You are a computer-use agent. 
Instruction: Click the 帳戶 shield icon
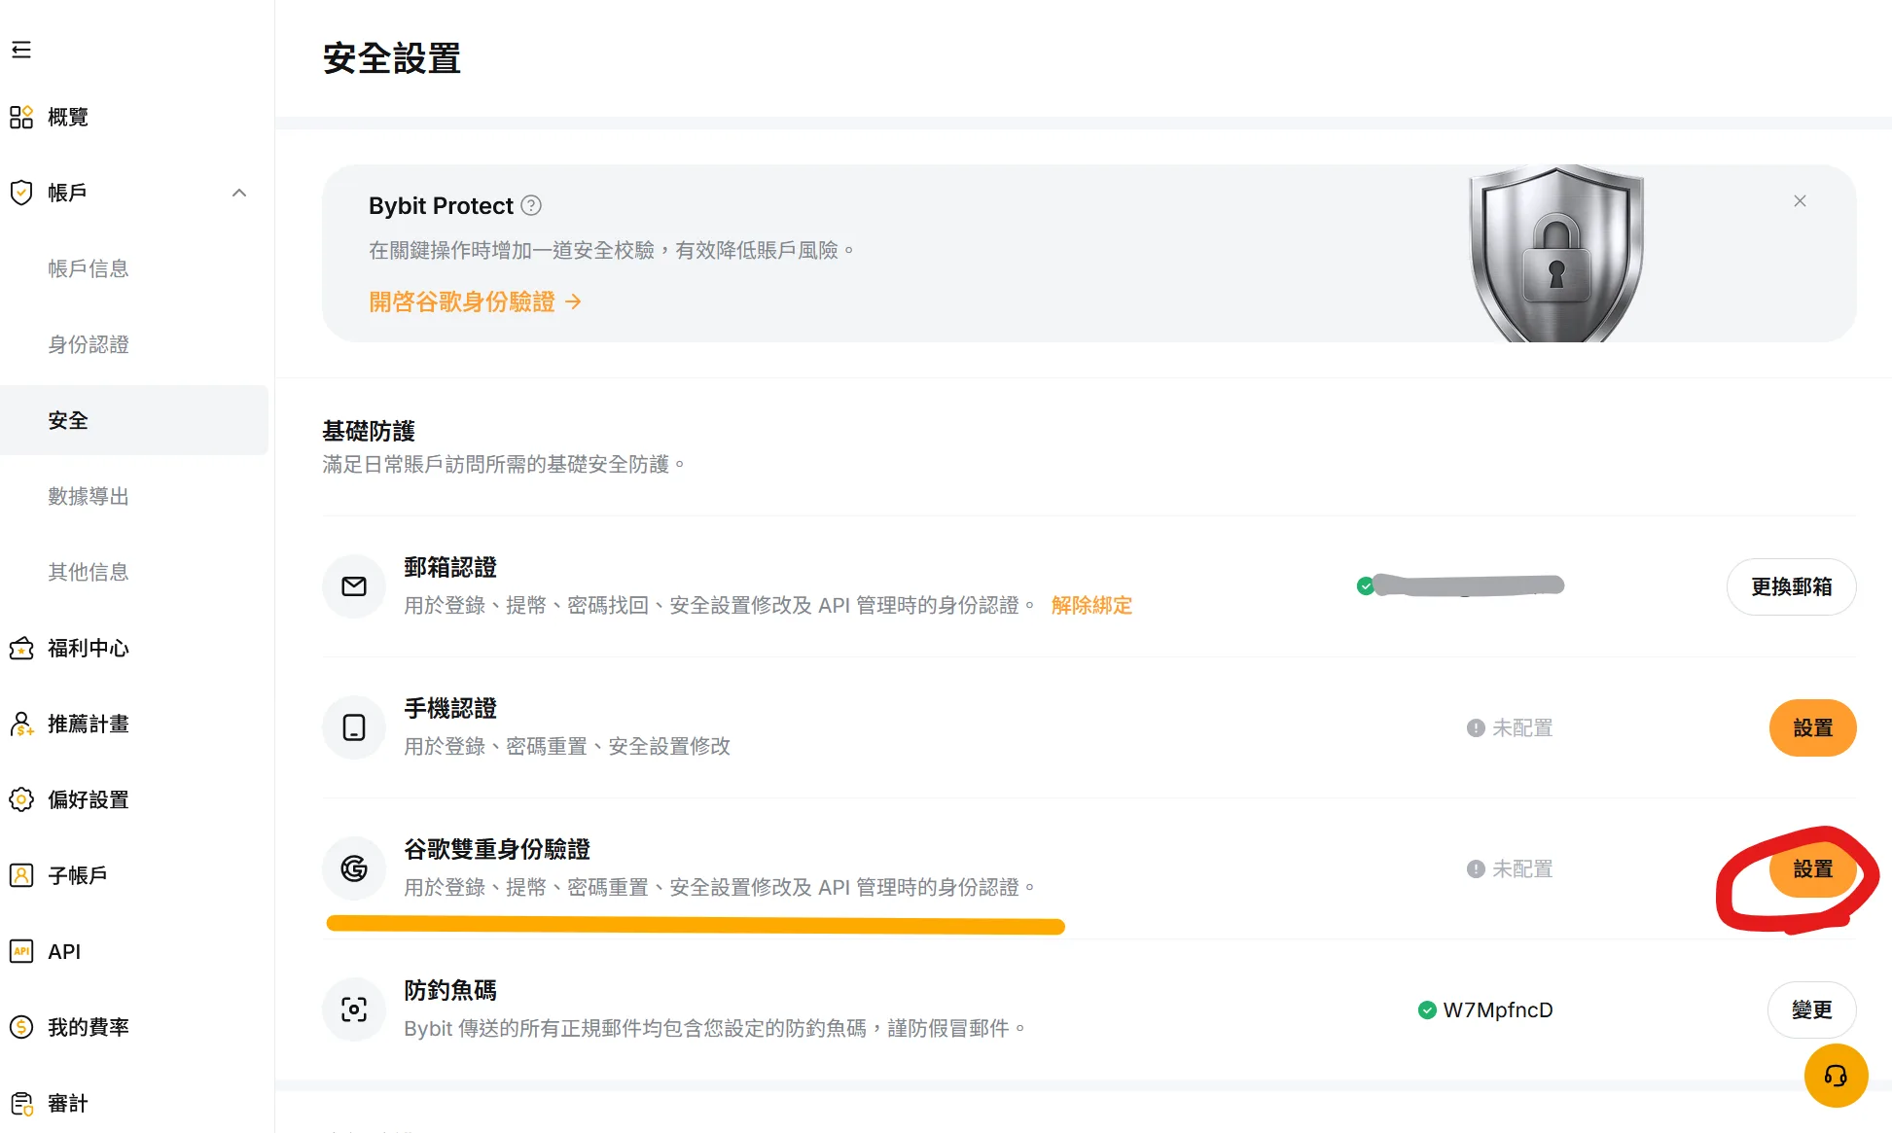(x=21, y=193)
